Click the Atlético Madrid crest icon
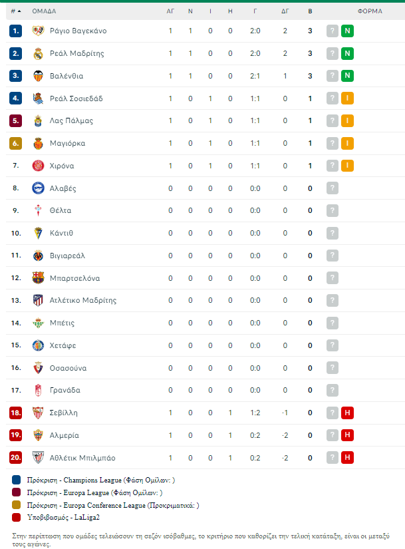Image resolution: width=405 pixels, height=549 pixels. click(38, 300)
